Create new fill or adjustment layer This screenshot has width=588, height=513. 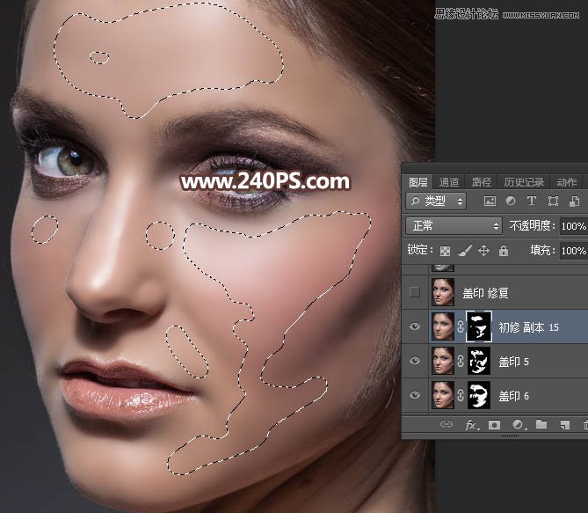[x=518, y=424]
